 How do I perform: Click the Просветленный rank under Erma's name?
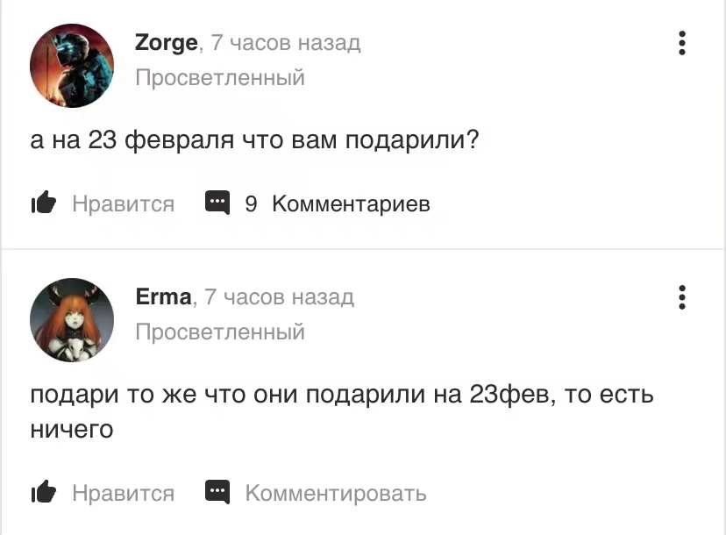coord(220,332)
